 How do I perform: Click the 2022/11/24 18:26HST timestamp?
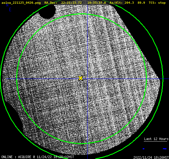[151, 157]
